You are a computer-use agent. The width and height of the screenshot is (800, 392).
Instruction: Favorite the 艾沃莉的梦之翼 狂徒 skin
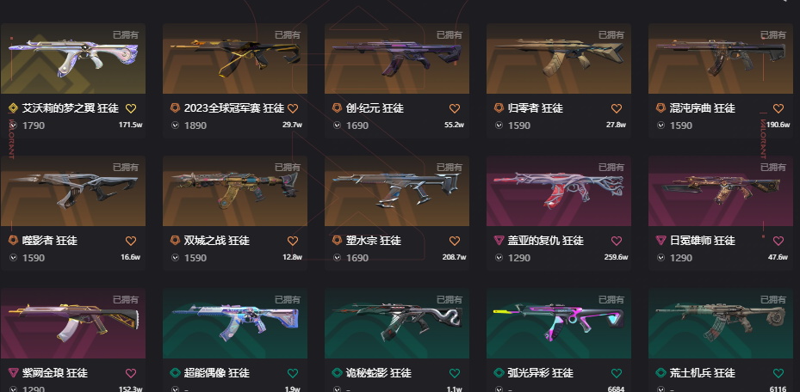[131, 108]
